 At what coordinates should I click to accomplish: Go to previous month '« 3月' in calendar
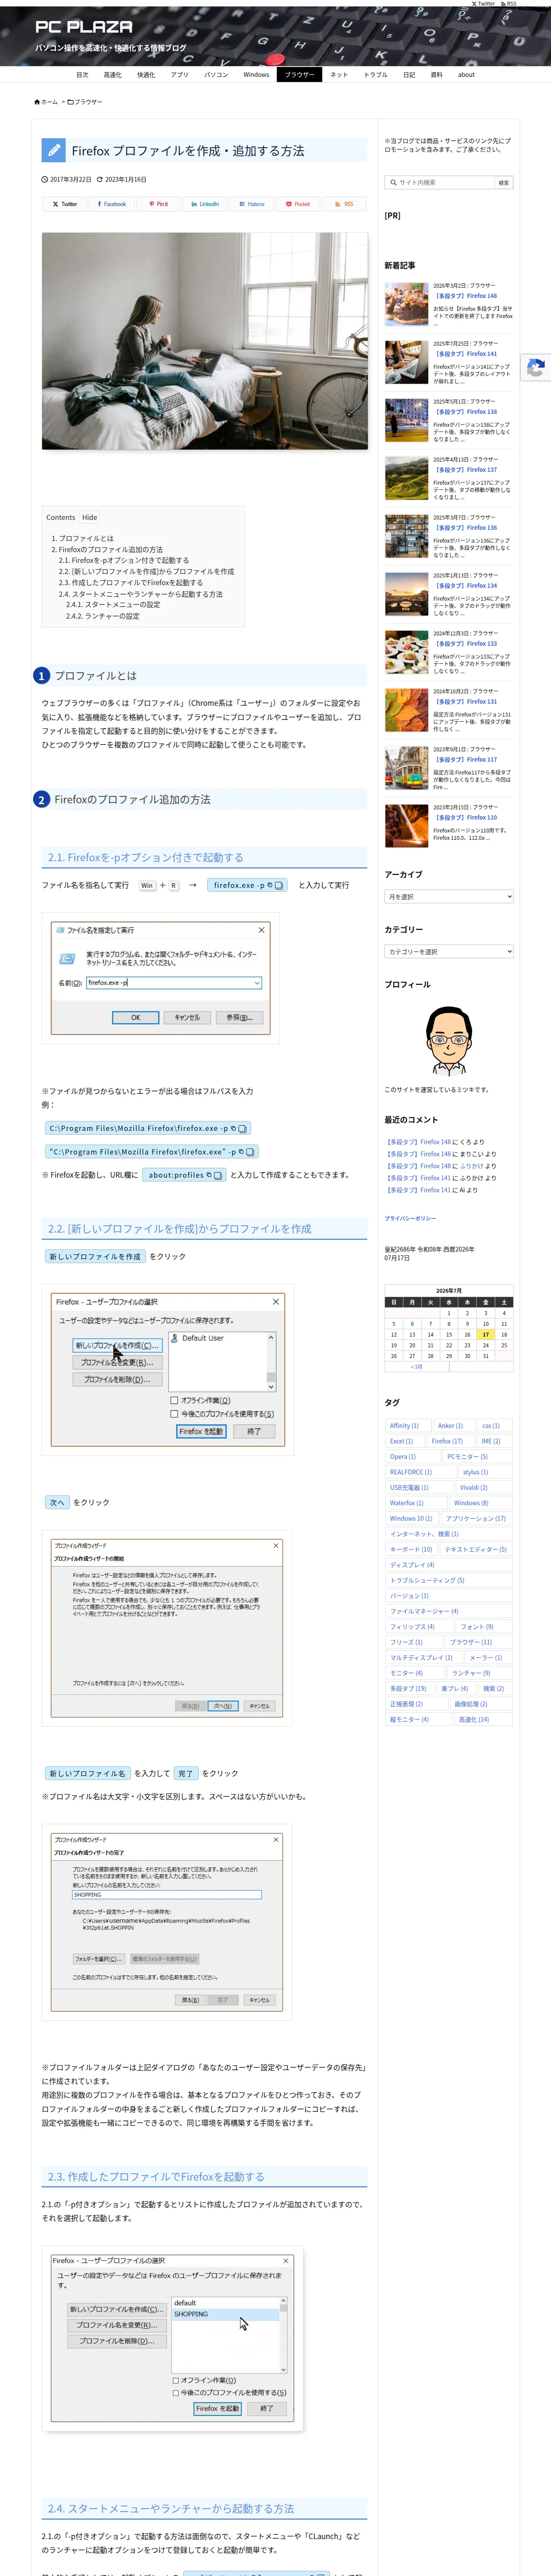click(417, 1367)
